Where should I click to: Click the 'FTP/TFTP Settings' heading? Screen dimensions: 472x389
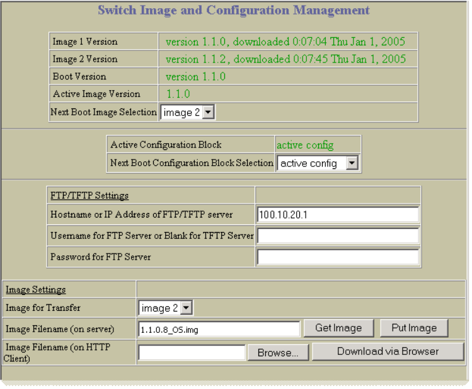click(89, 195)
